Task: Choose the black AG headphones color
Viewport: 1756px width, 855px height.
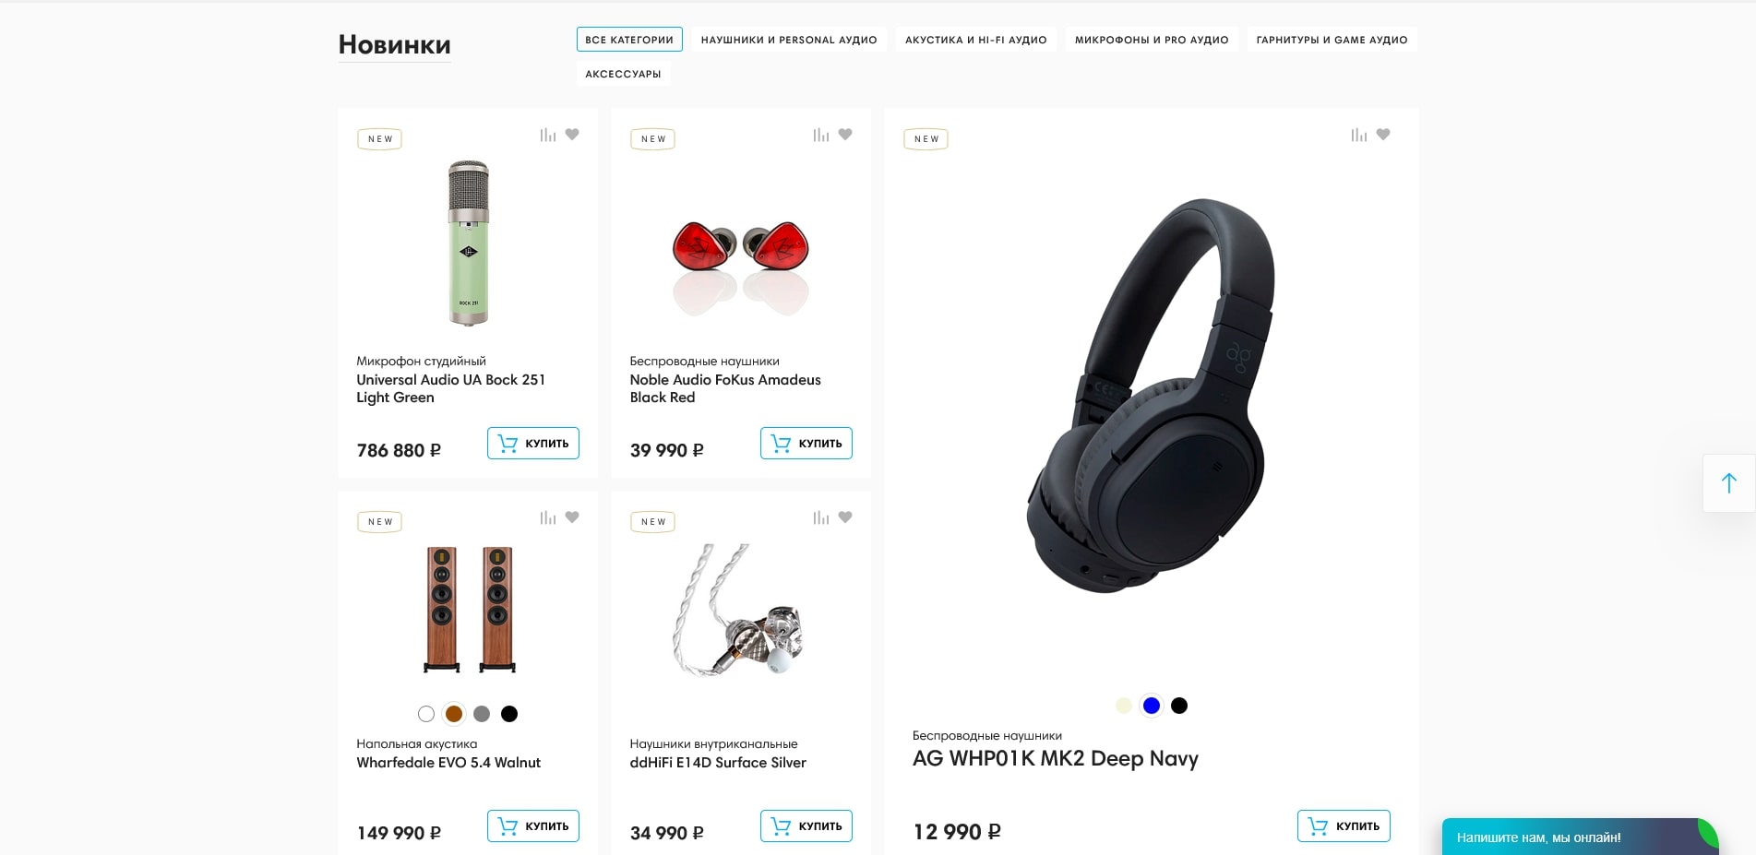Action: [1179, 706]
